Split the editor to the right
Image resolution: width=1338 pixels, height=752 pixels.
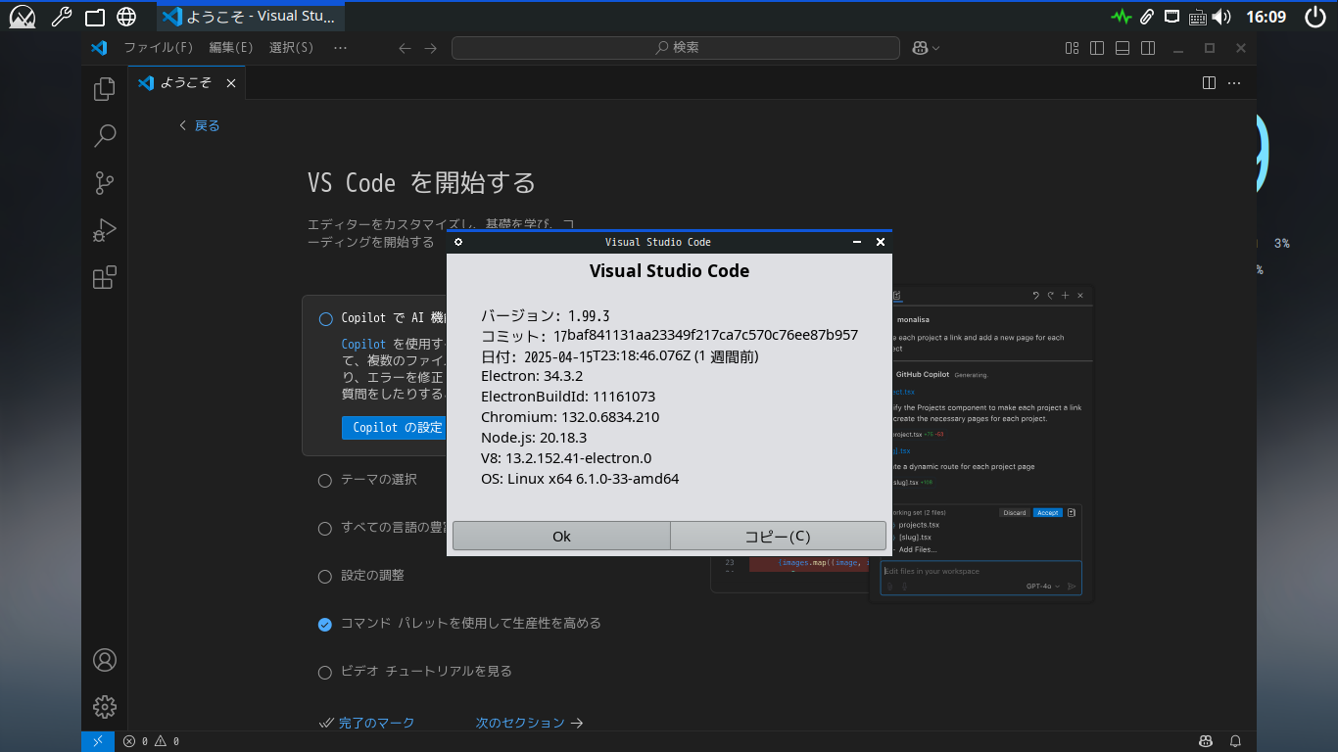[1210, 83]
